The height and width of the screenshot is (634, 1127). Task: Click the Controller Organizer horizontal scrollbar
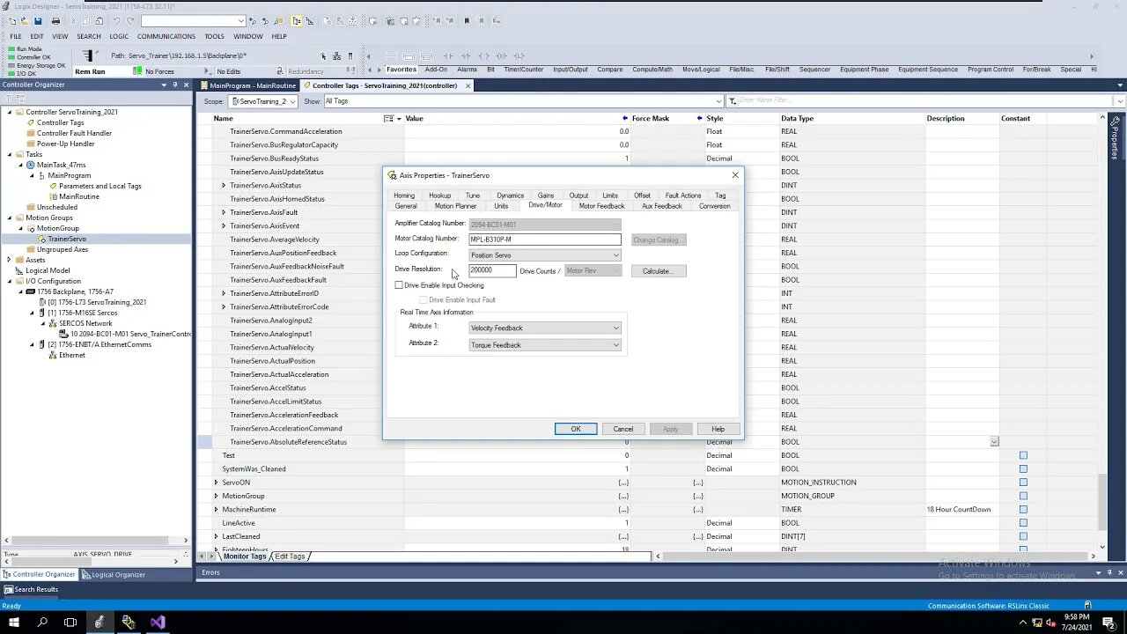coord(95,540)
